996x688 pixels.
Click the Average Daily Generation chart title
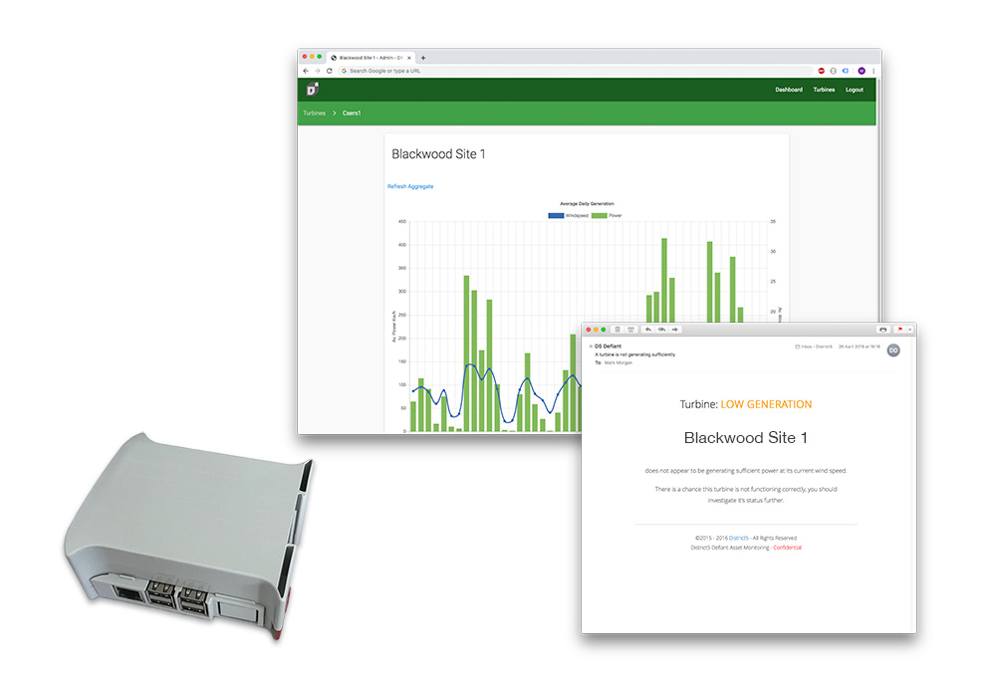[x=587, y=204]
